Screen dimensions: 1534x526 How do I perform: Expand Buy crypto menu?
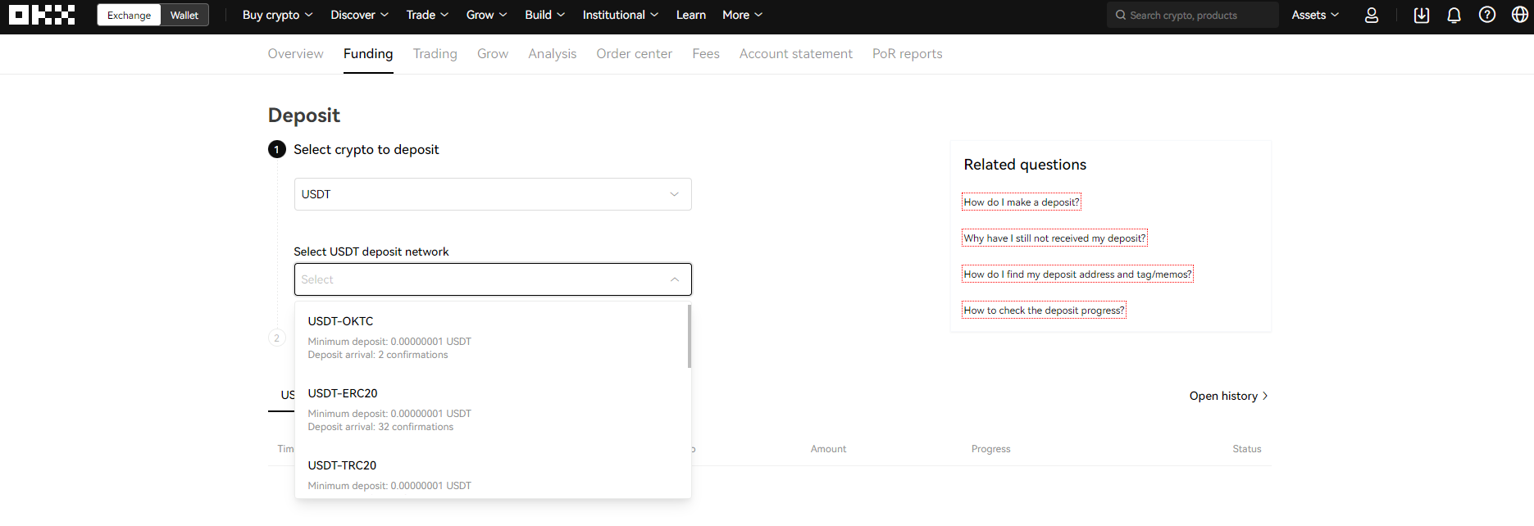pyautogui.click(x=277, y=16)
